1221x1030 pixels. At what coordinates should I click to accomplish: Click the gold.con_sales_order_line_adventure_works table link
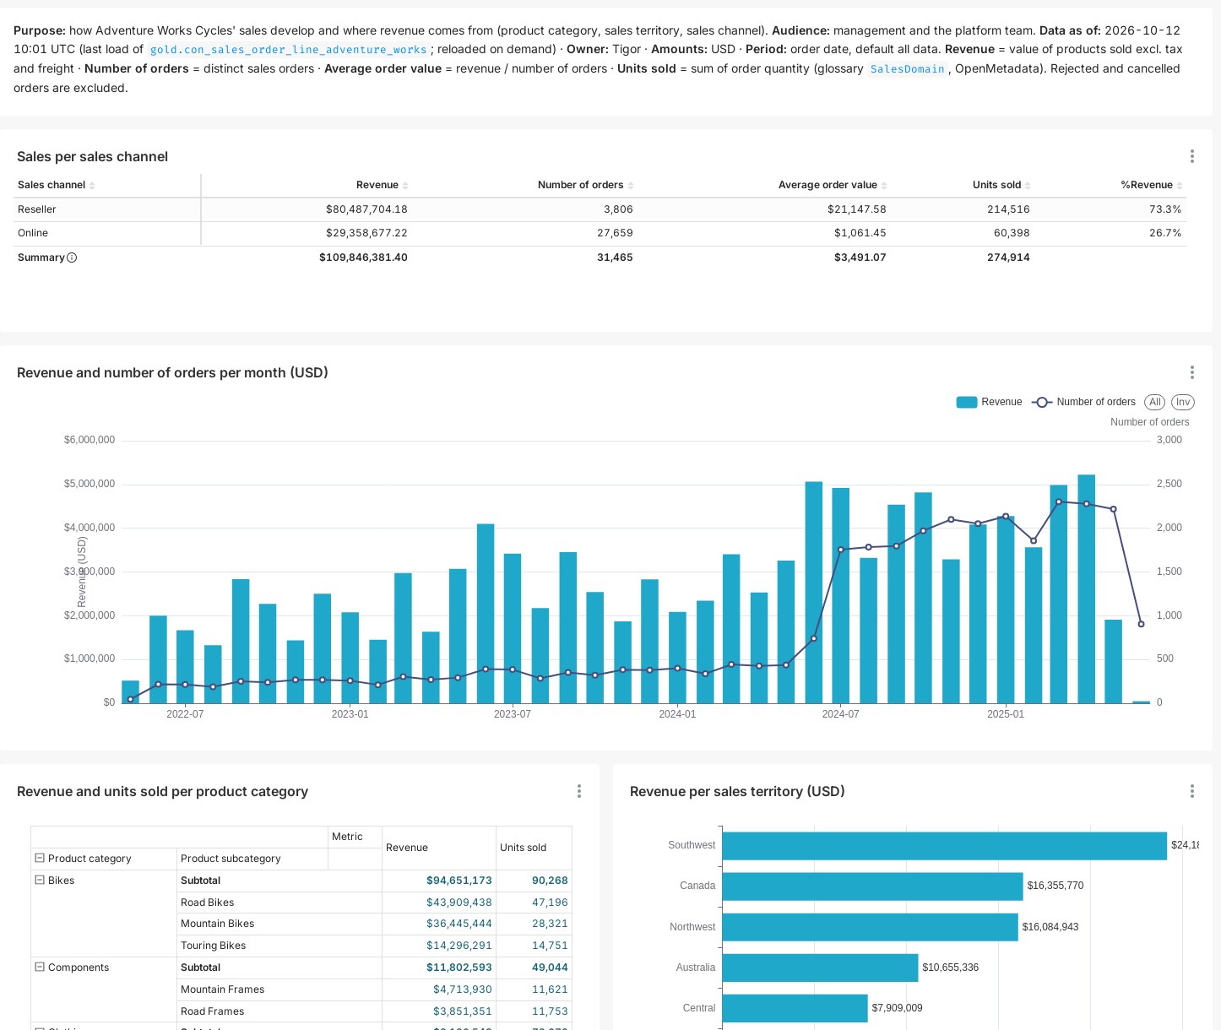click(288, 50)
